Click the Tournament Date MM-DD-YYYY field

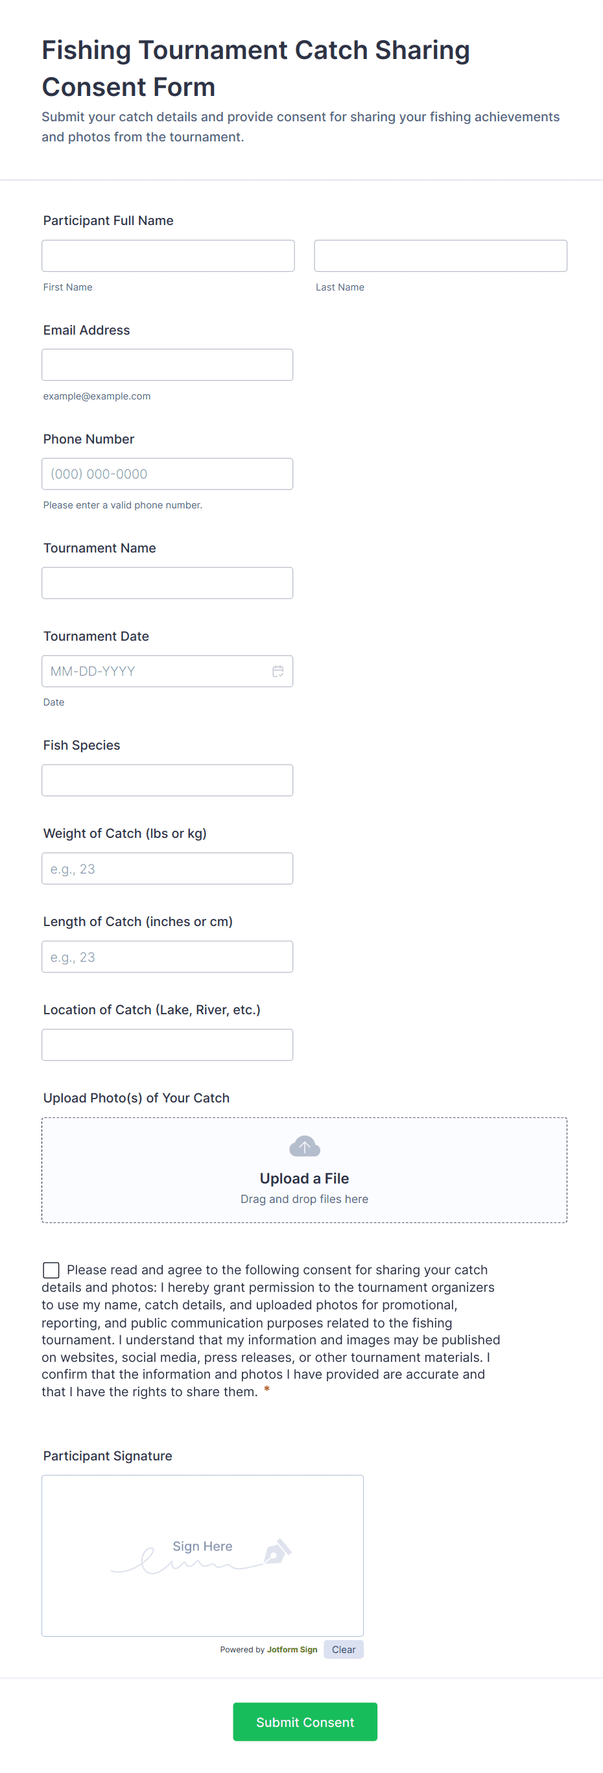(x=155, y=671)
